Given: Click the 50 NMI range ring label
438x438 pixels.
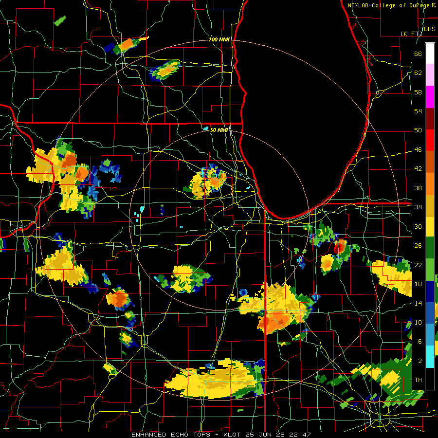Looking at the screenshot, I should [x=219, y=130].
